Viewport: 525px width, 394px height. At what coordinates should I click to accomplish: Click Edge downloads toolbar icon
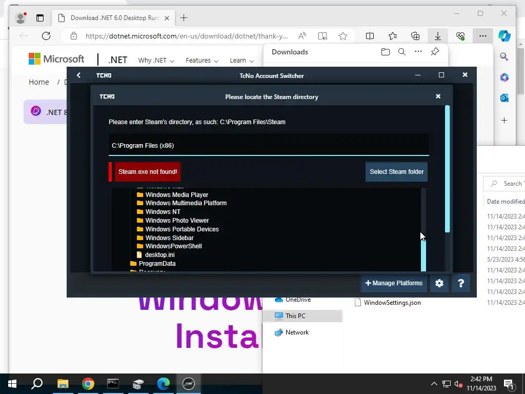click(438, 36)
